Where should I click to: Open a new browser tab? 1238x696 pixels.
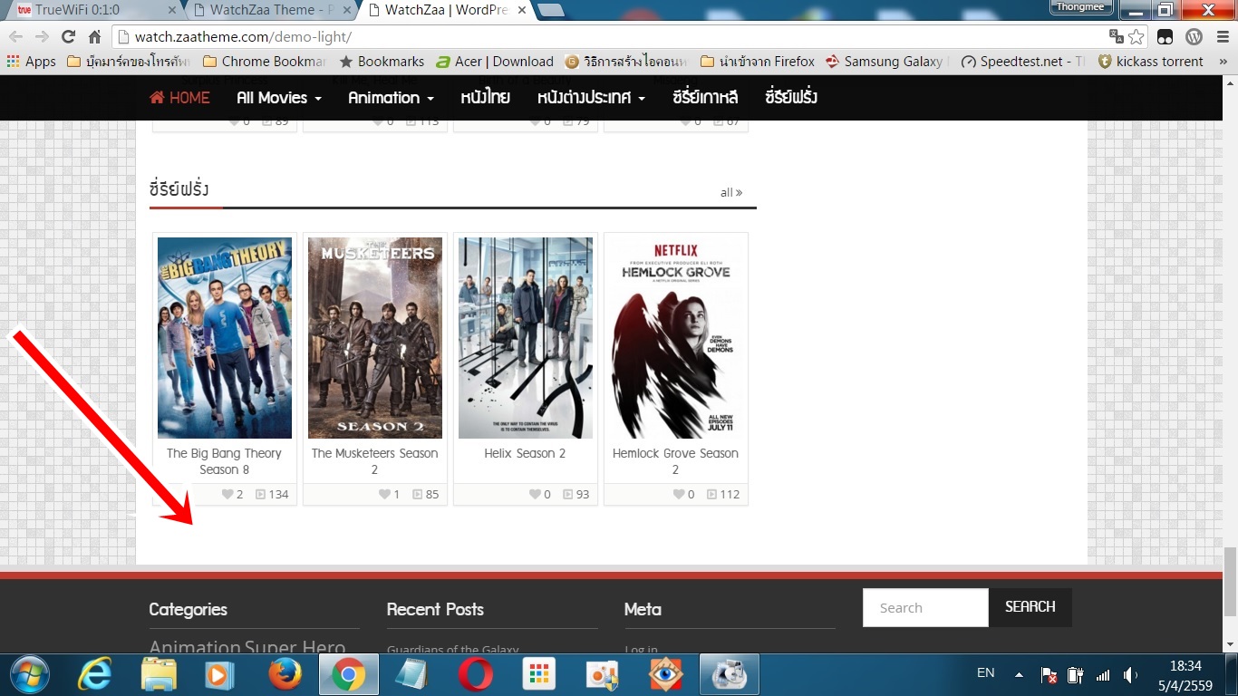coord(550,11)
